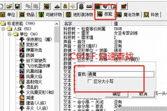Collapse the 单位 (36) tree node
This screenshot has height=111, width=167.
click(9, 34)
